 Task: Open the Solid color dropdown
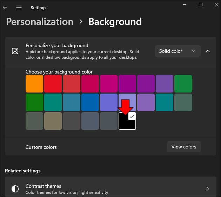click(x=178, y=51)
